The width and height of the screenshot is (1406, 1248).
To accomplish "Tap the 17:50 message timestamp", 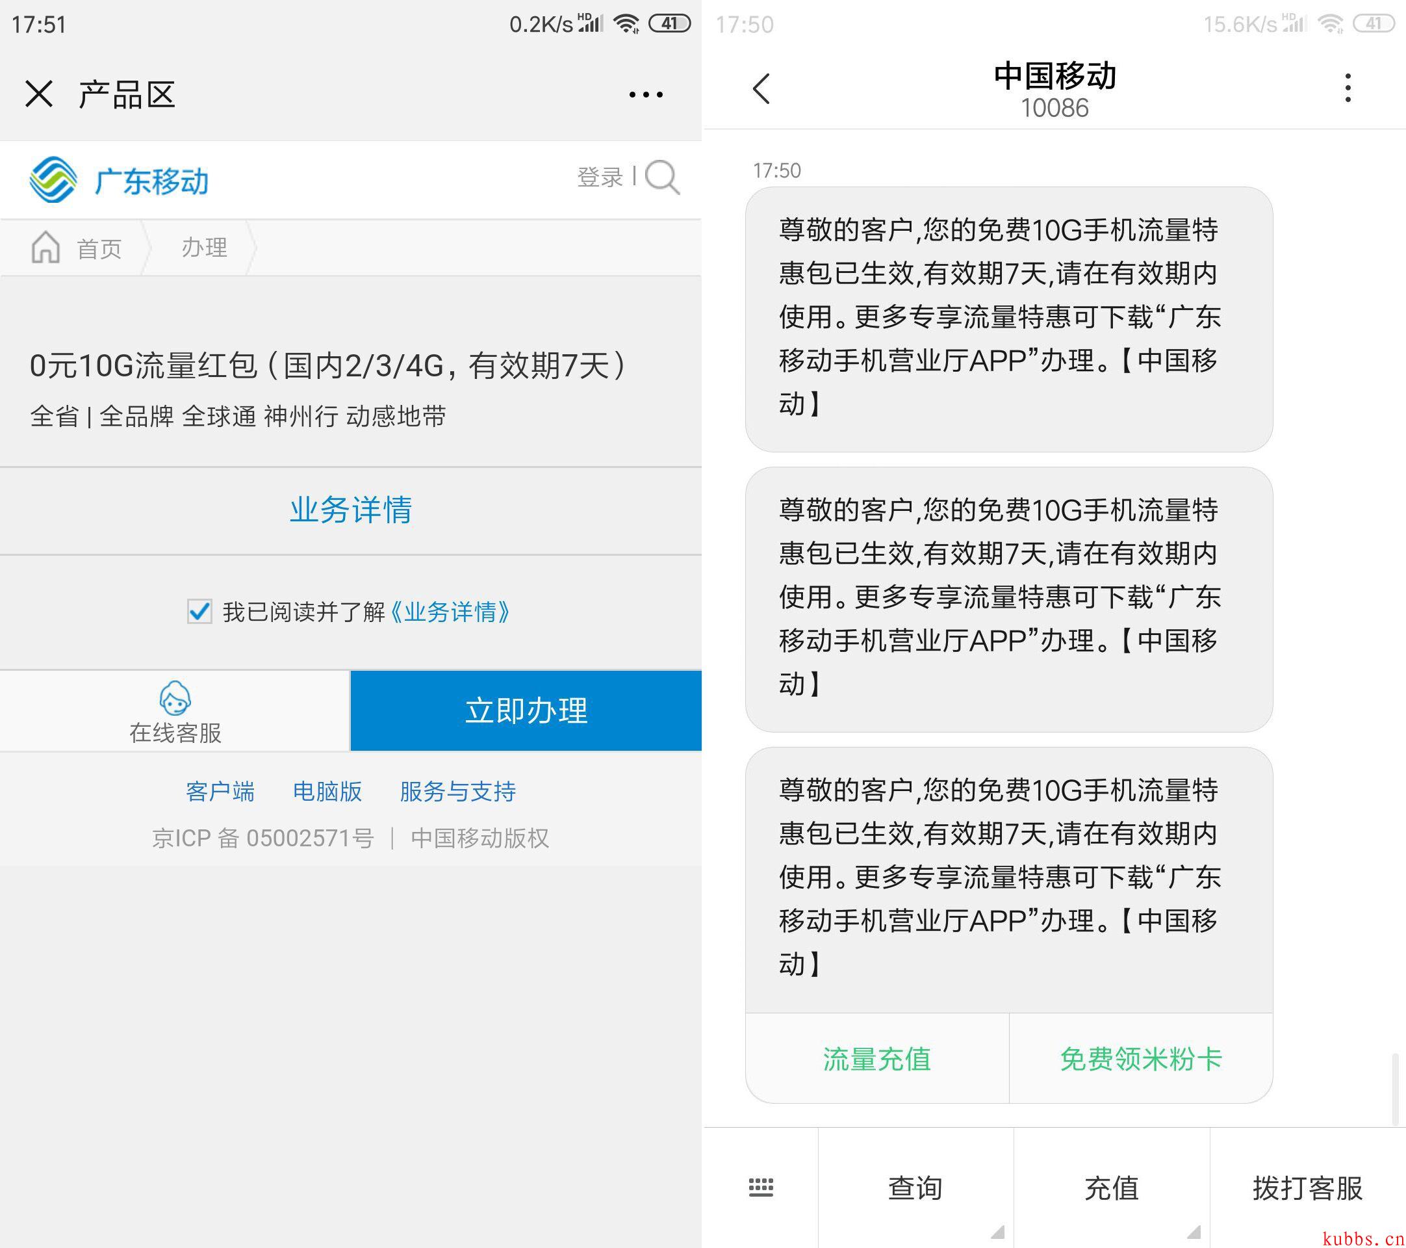I will pyautogui.click(x=777, y=170).
